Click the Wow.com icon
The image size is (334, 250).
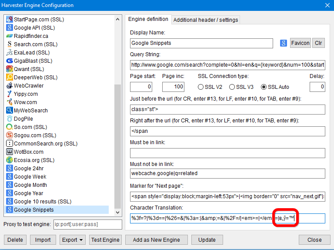tap(10, 102)
